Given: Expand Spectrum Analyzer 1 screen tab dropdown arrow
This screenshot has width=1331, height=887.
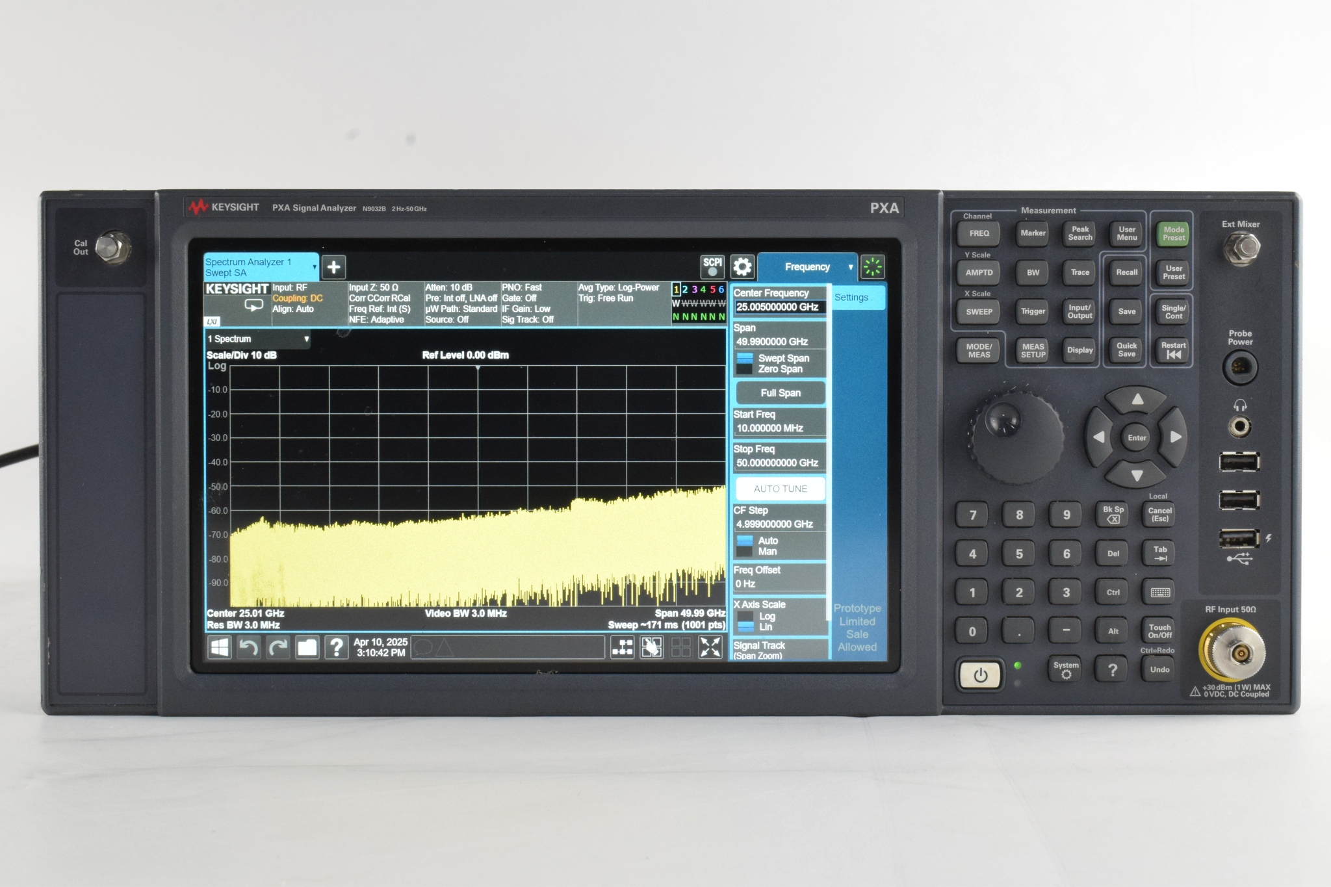Looking at the screenshot, I should [x=315, y=267].
